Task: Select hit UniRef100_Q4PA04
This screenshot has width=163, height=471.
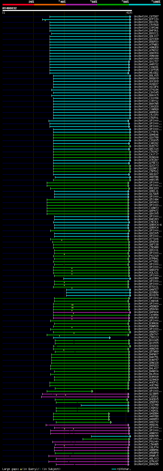Action: coord(146,312)
